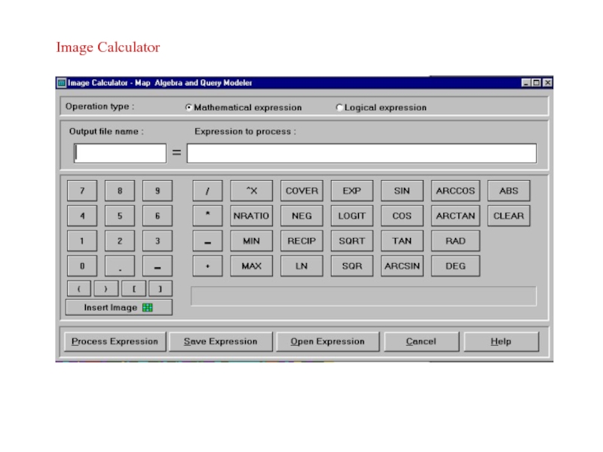Insert the ARCTAN function
The height and width of the screenshot is (452, 603).
click(x=455, y=216)
